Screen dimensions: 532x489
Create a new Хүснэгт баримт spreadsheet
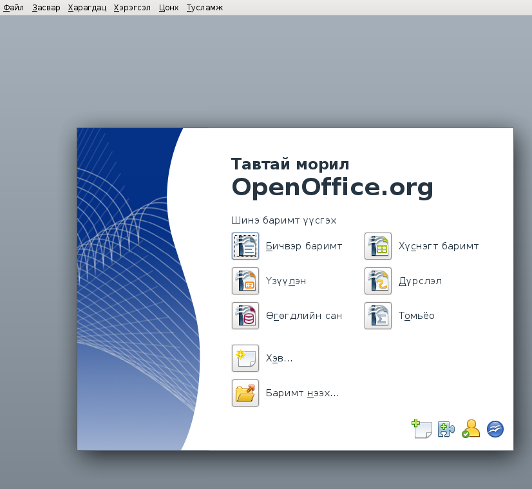[x=378, y=246]
